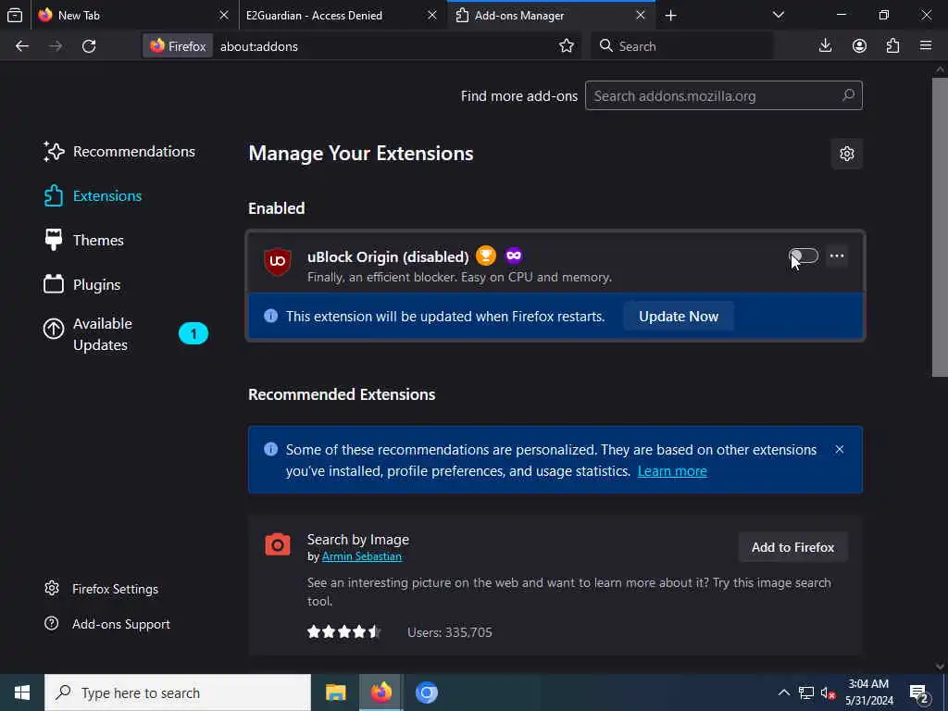Open the toolbar Extensions puzzle icon

click(x=893, y=46)
